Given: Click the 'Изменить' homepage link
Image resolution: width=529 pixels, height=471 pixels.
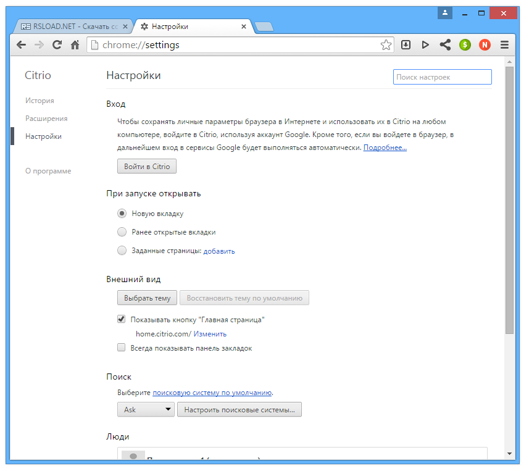Looking at the screenshot, I should [210, 334].
